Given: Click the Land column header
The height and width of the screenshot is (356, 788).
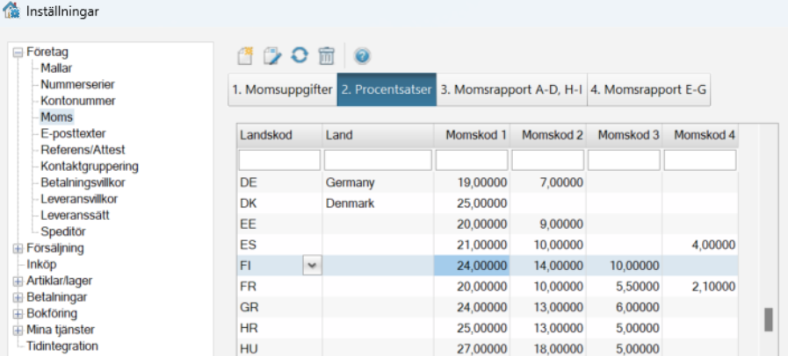Looking at the screenshot, I should tap(378, 135).
